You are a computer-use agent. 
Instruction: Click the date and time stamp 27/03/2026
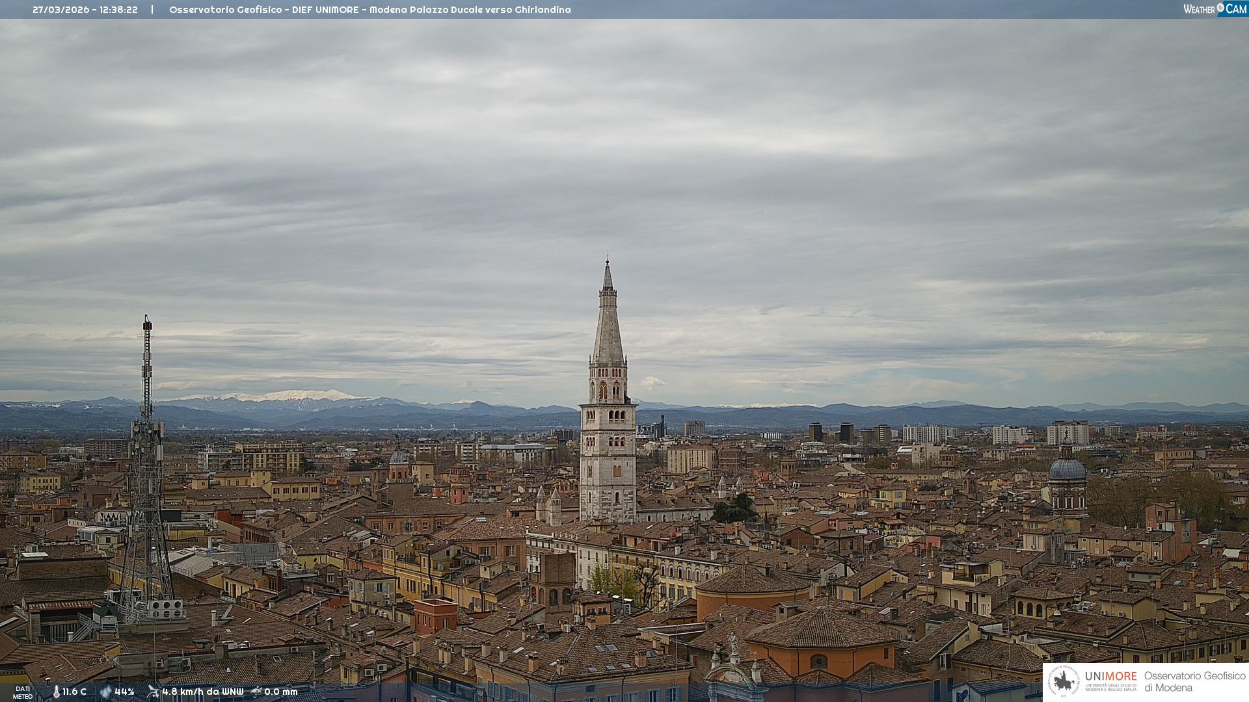click(x=85, y=10)
